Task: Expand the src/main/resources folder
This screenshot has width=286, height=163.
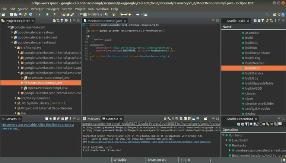Action: [x=15, y=98]
